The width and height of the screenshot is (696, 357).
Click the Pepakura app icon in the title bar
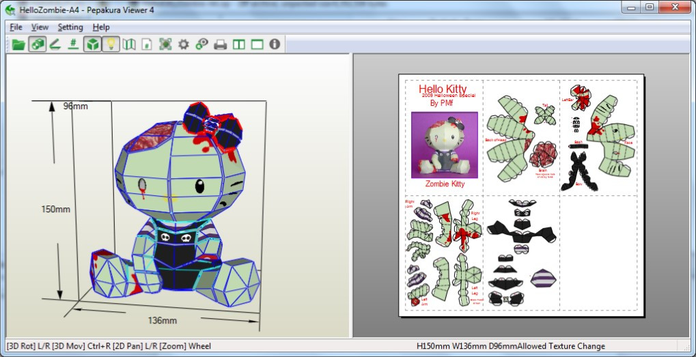10,10
